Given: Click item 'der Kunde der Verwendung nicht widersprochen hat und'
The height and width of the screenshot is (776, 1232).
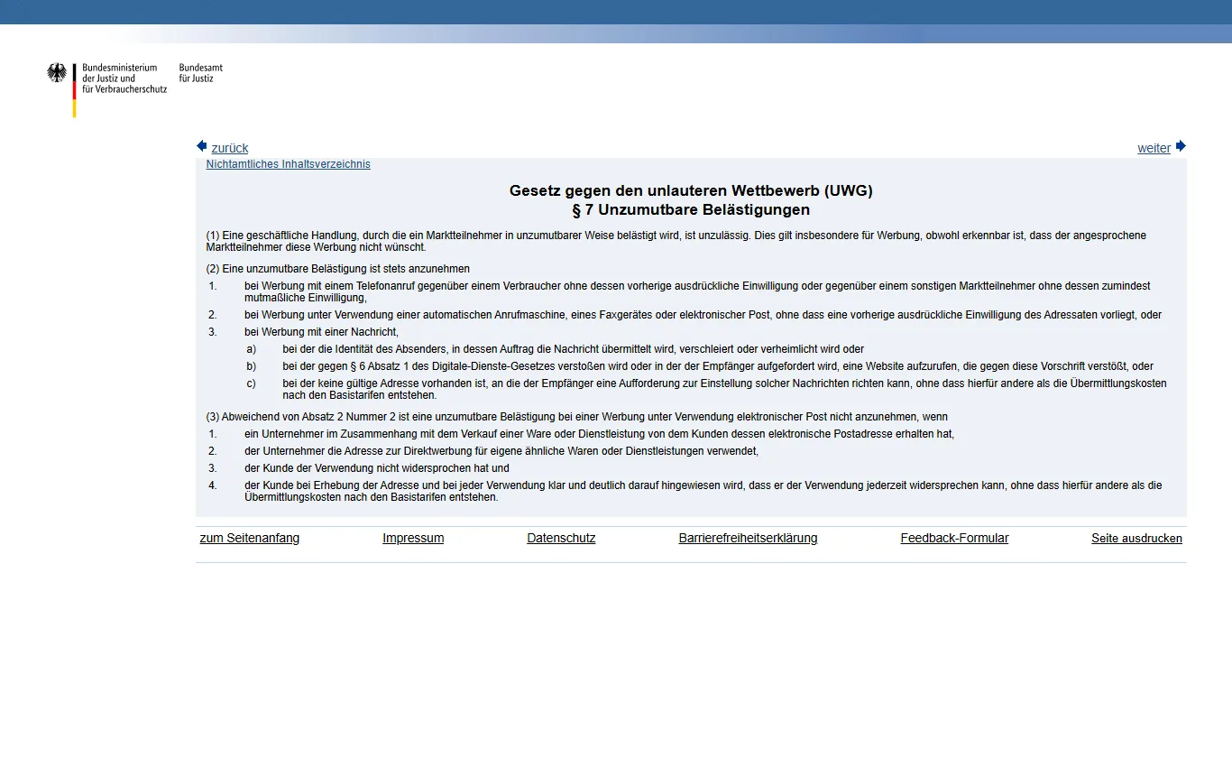Looking at the screenshot, I should click(x=377, y=468).
